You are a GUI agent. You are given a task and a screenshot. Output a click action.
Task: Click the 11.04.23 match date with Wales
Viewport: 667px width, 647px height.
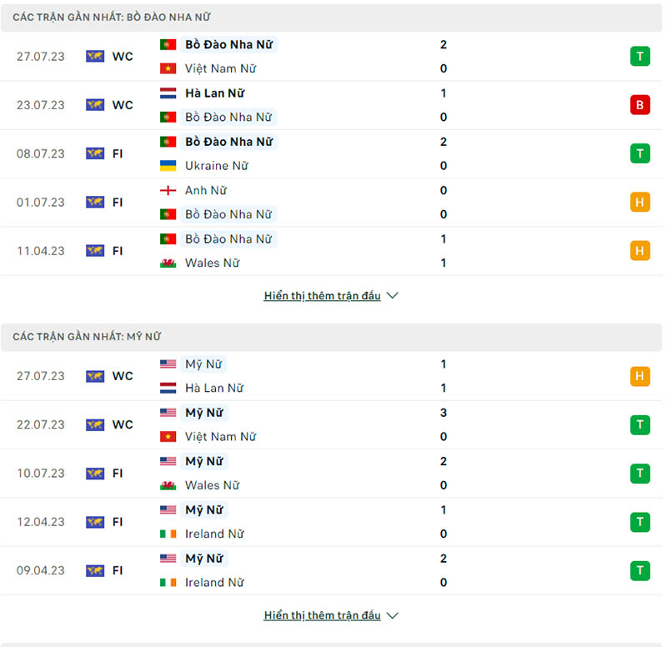40,251
